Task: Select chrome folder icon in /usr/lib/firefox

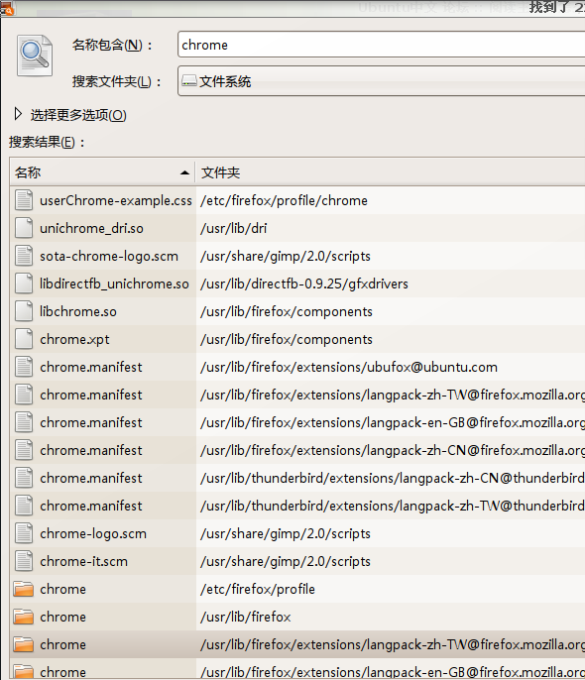Action: [24, 617]
